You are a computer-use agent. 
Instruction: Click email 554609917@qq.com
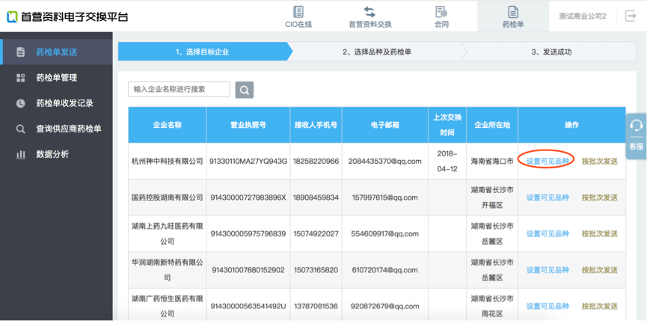[384, 234]
